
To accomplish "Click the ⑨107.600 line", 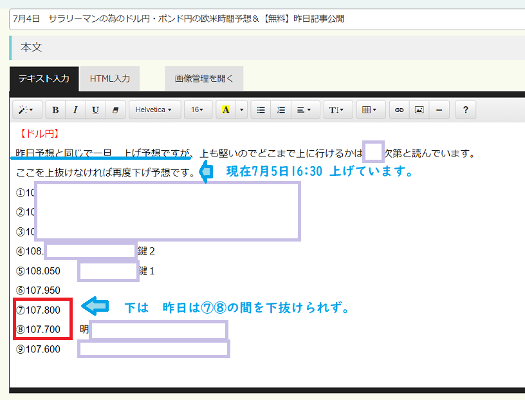I will [38, 349].
